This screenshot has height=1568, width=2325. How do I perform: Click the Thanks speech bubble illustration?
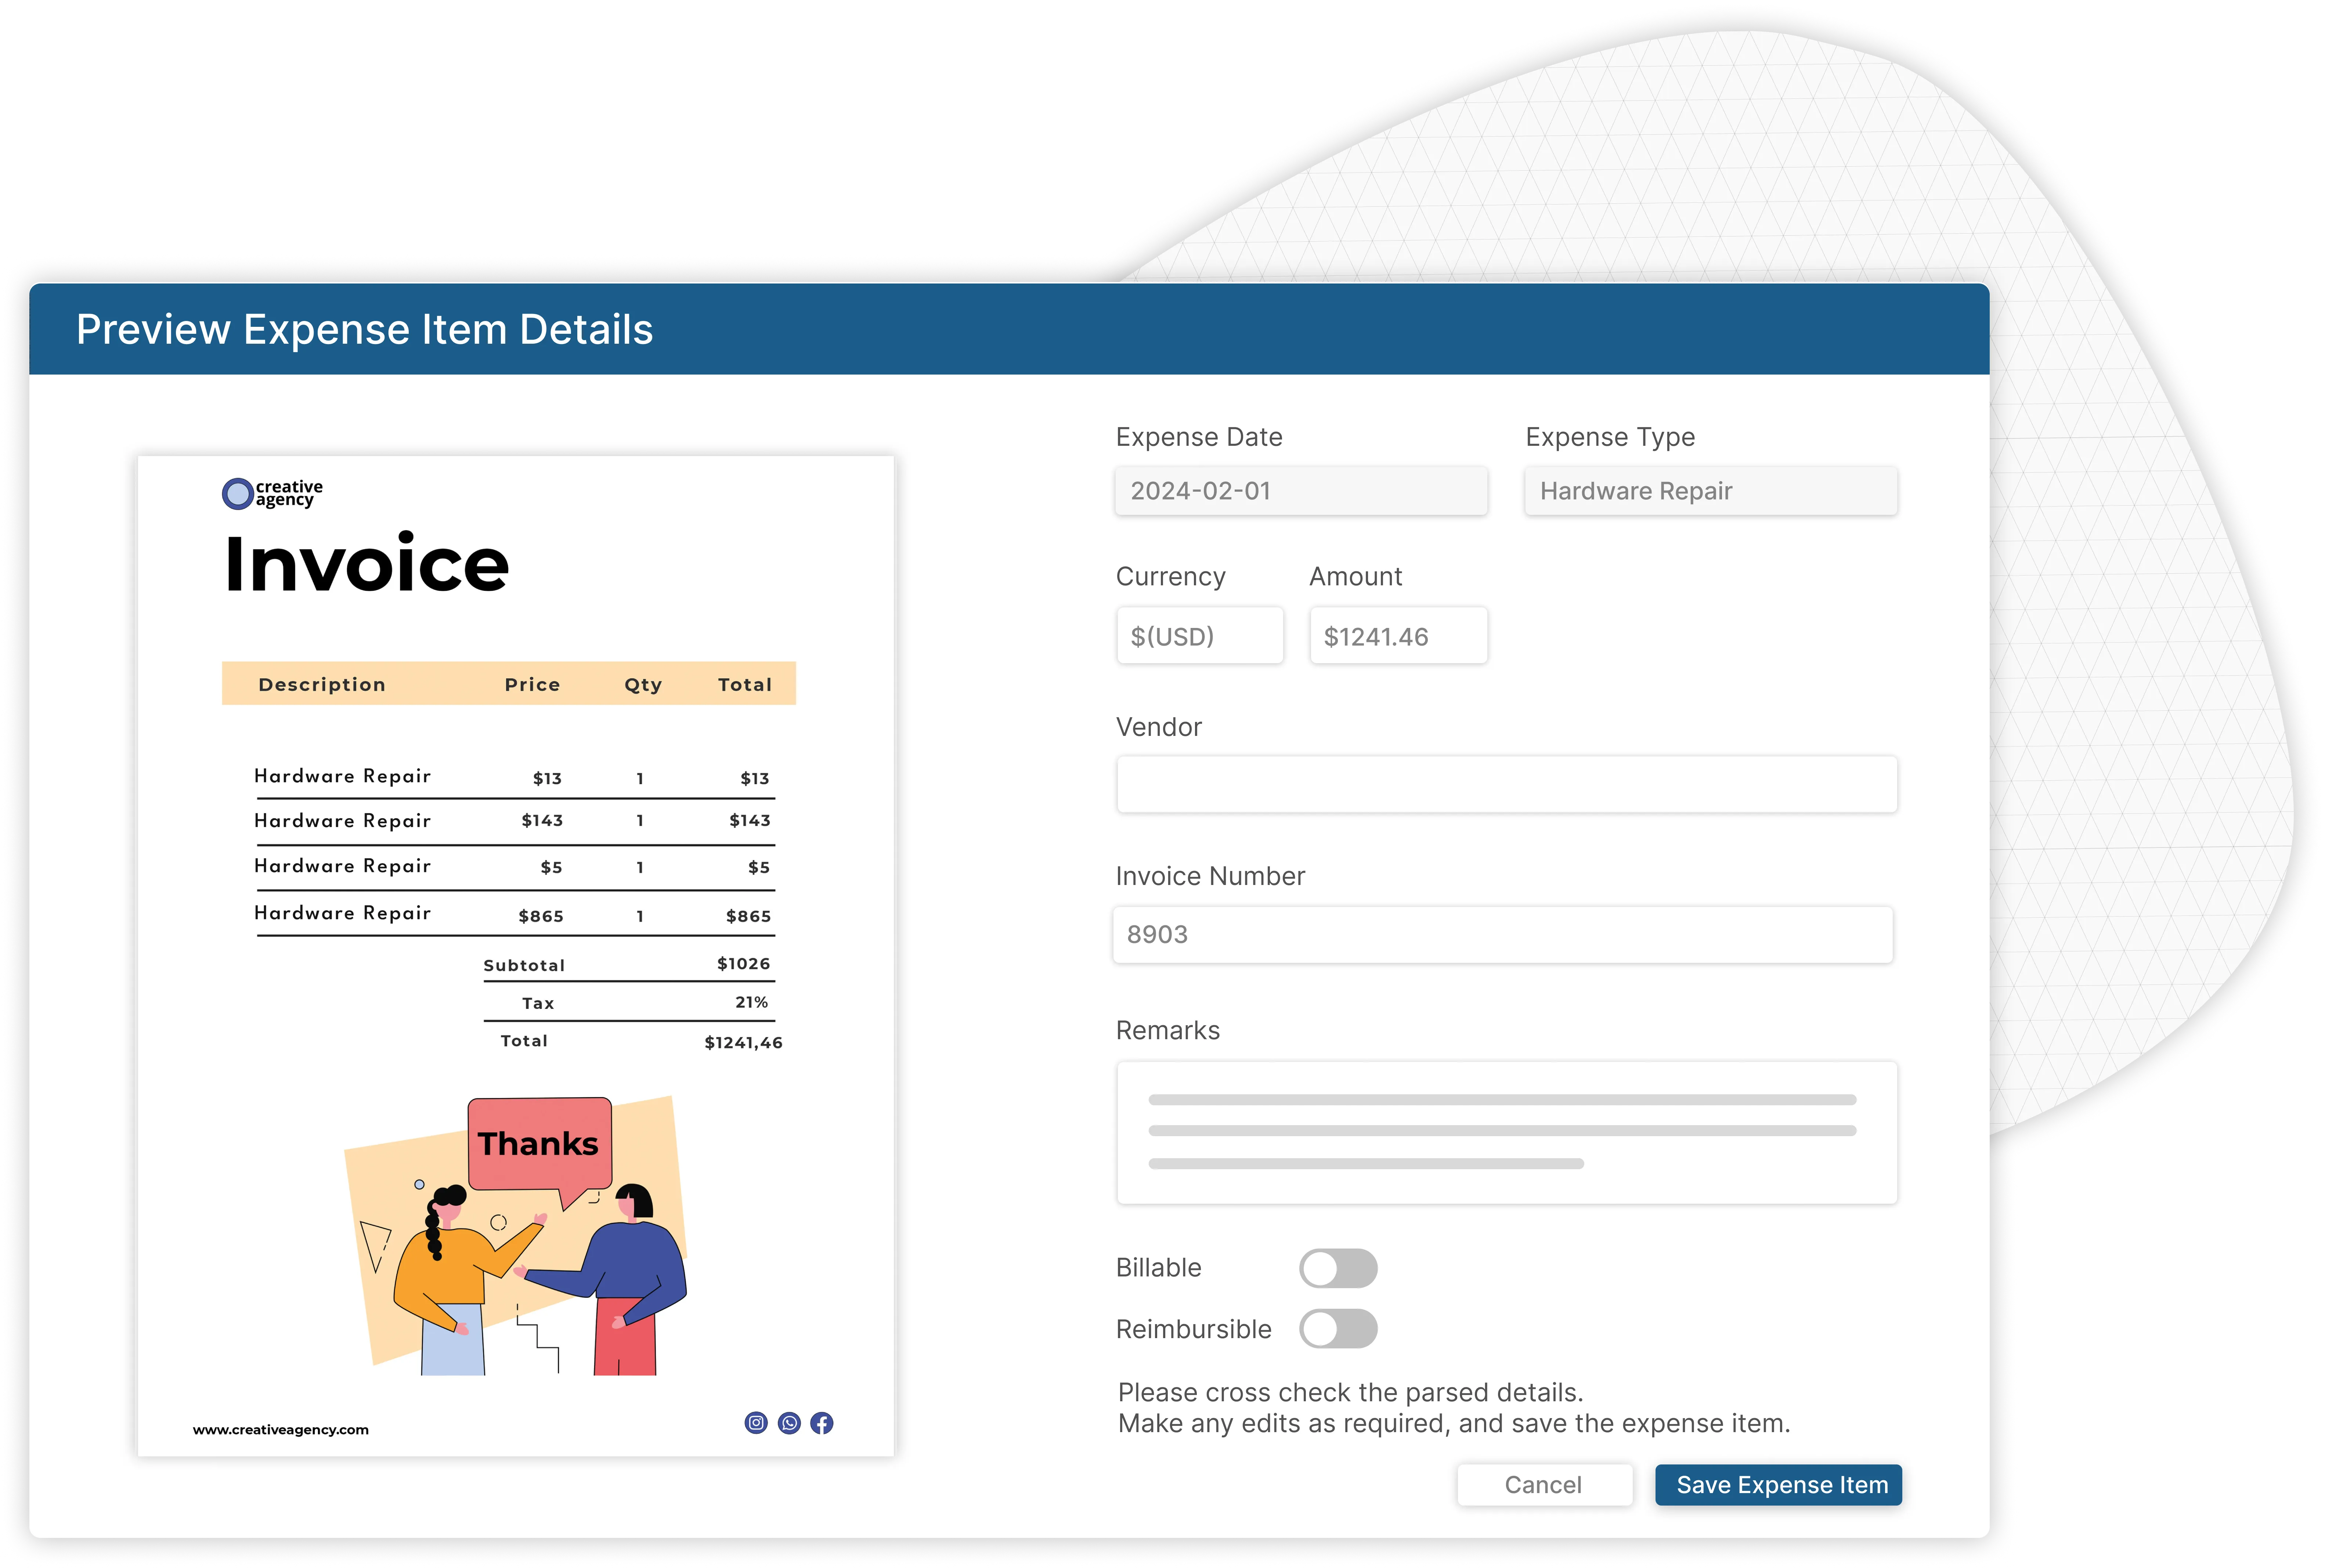(540, 1143)
